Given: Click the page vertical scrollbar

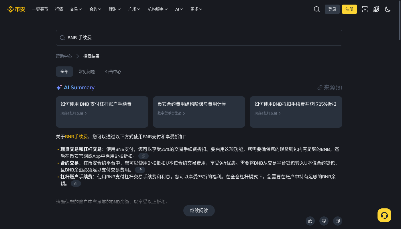Looking at the screenshot, I should (399, 20).
